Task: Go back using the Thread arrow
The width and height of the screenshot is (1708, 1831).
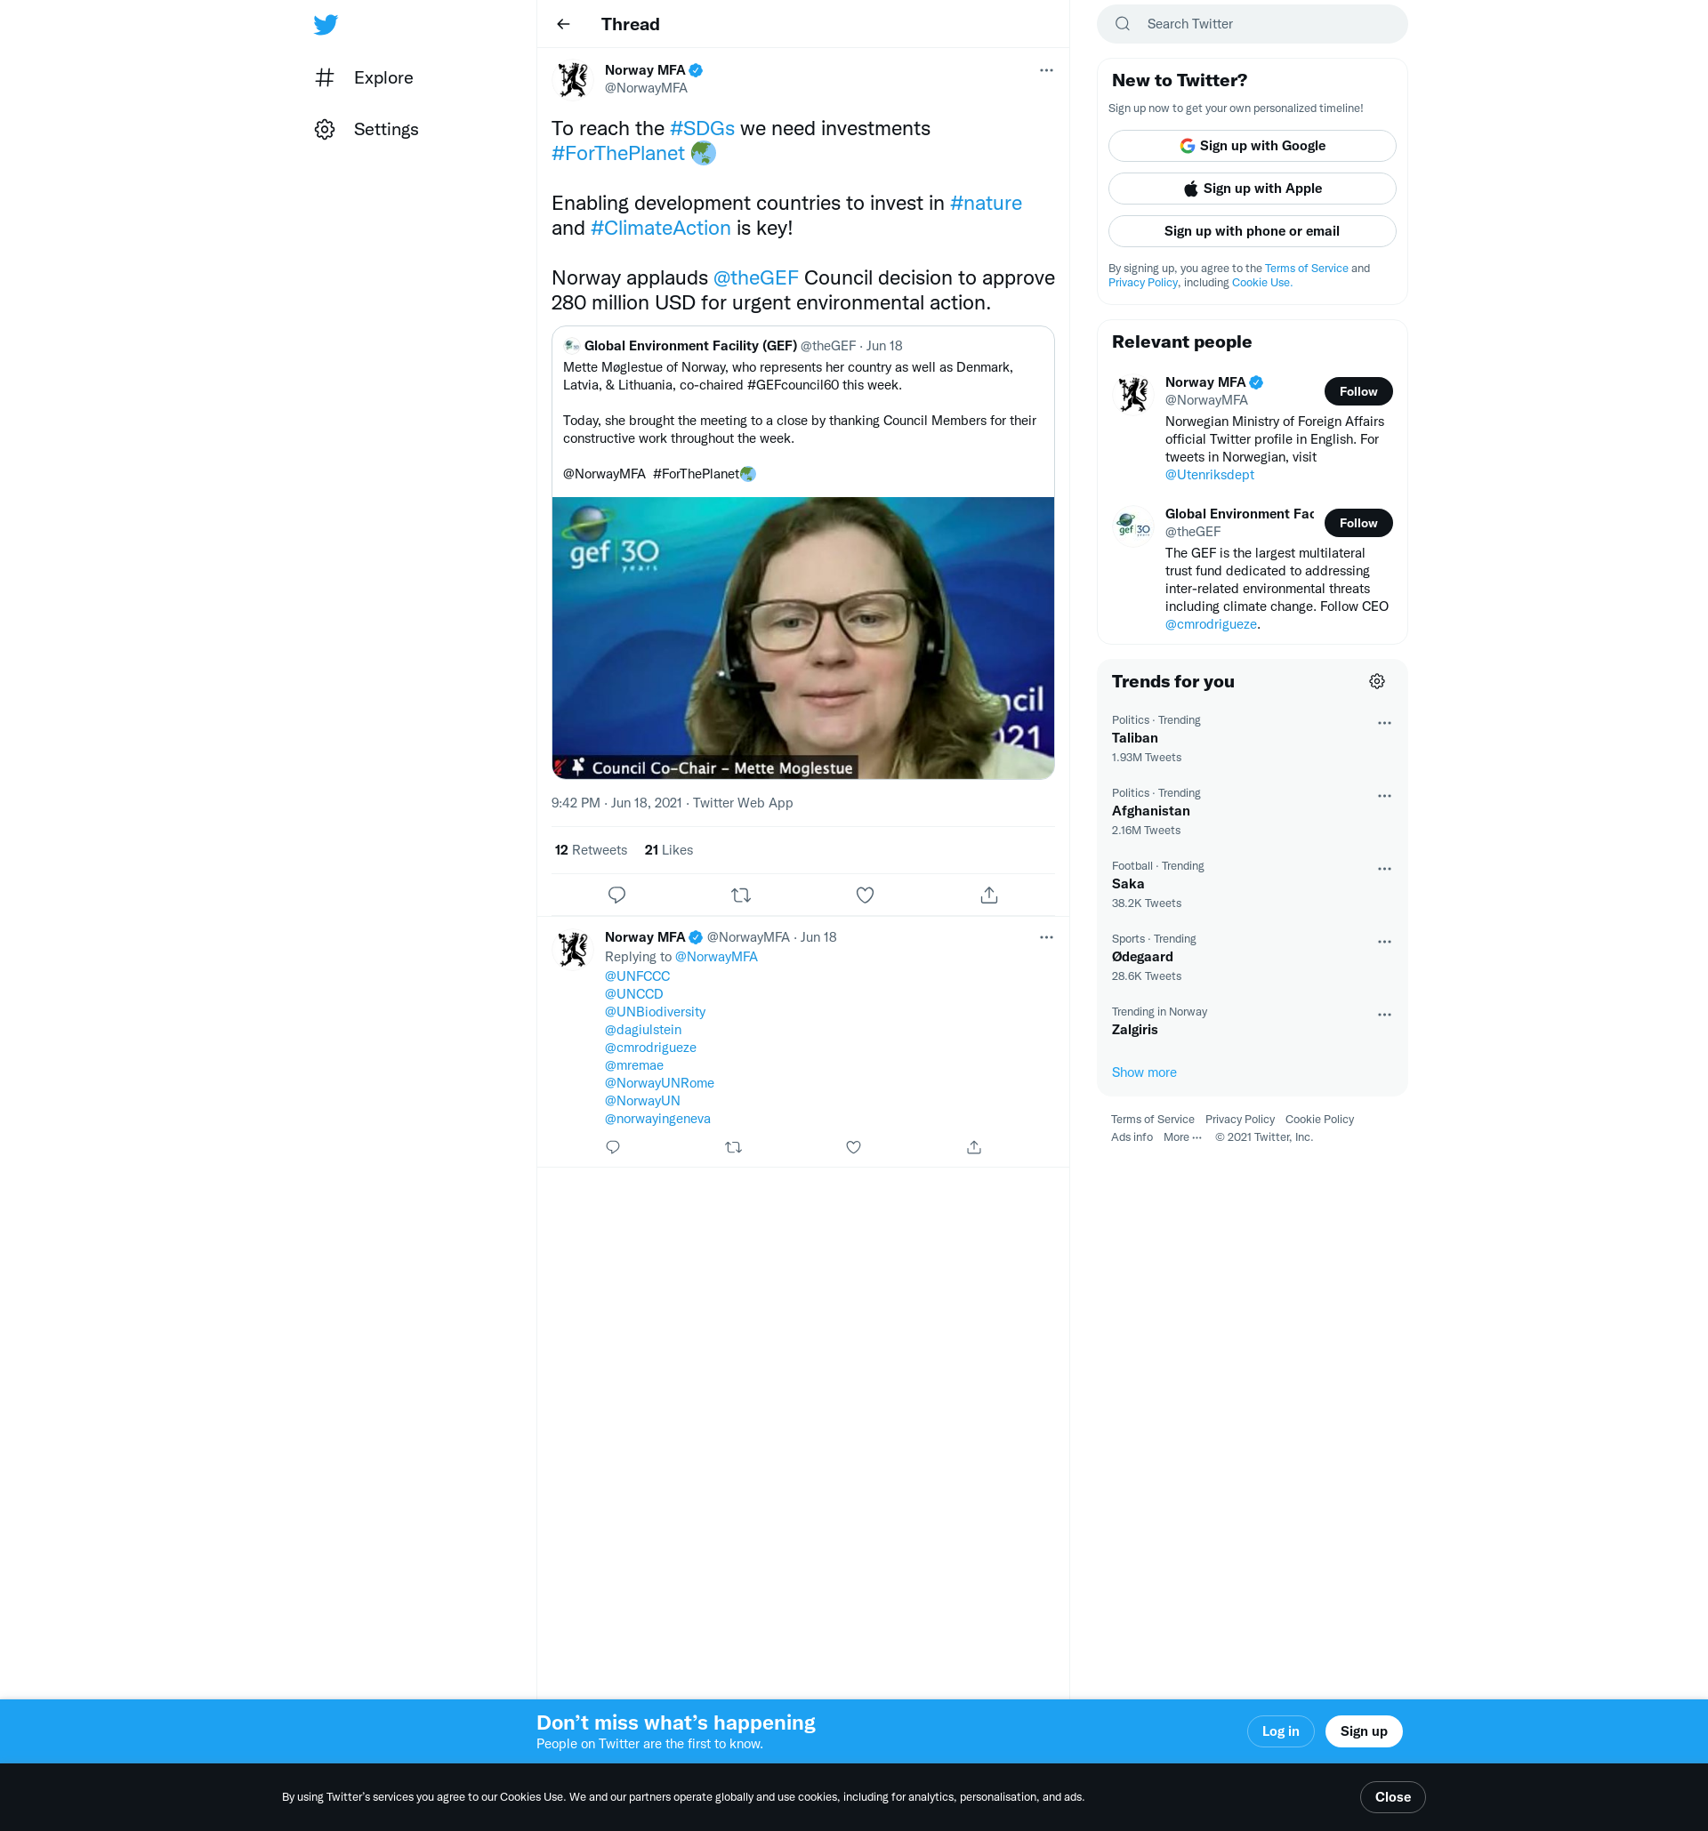Action: point(563,25)
